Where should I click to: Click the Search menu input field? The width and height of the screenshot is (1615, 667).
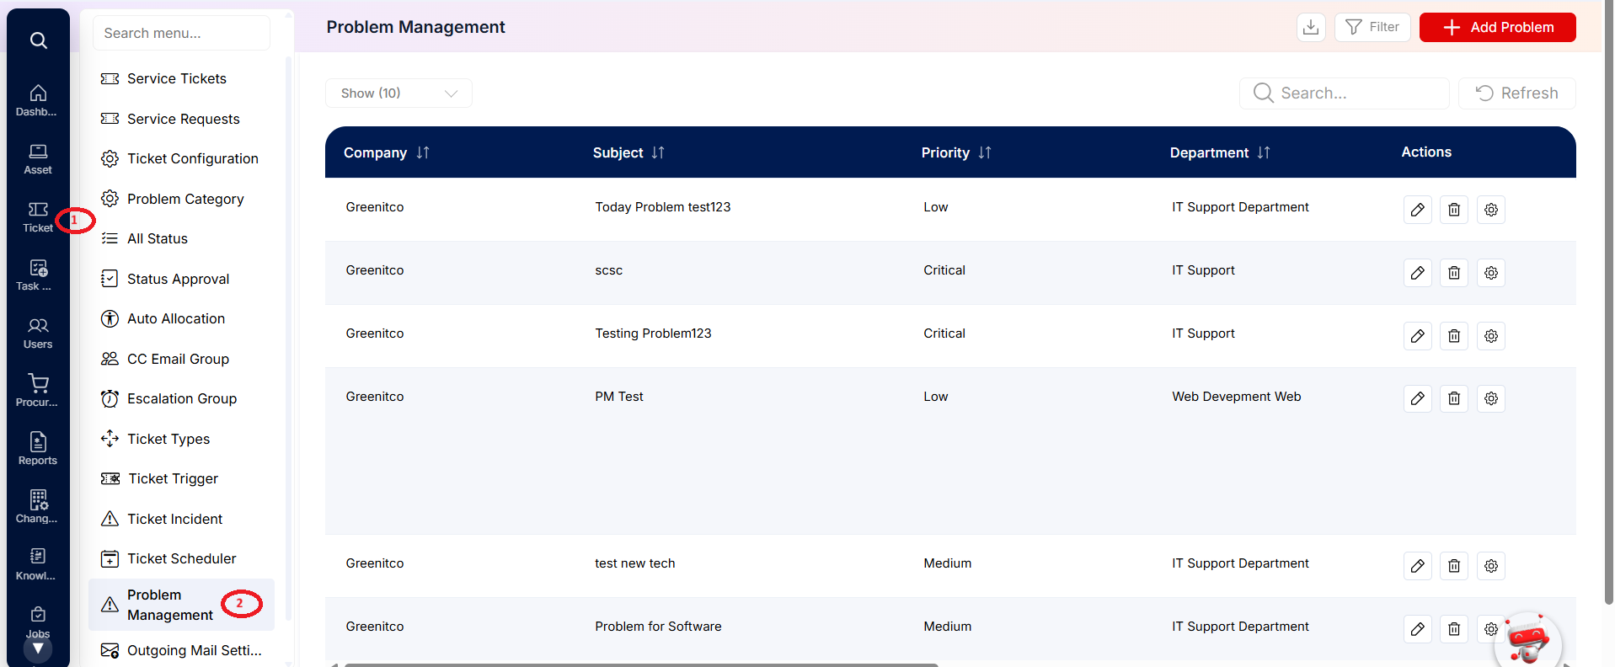tap(181, 33)
